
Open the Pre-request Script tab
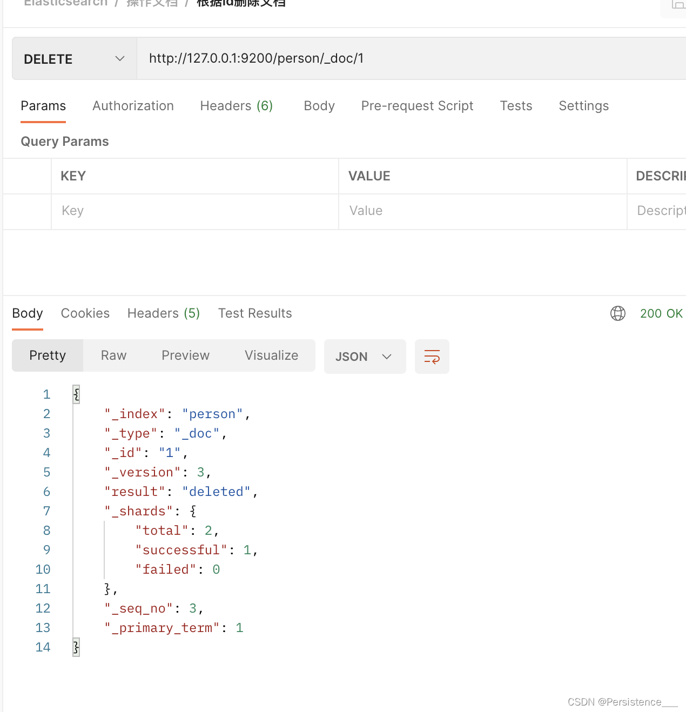pos(417,106)
